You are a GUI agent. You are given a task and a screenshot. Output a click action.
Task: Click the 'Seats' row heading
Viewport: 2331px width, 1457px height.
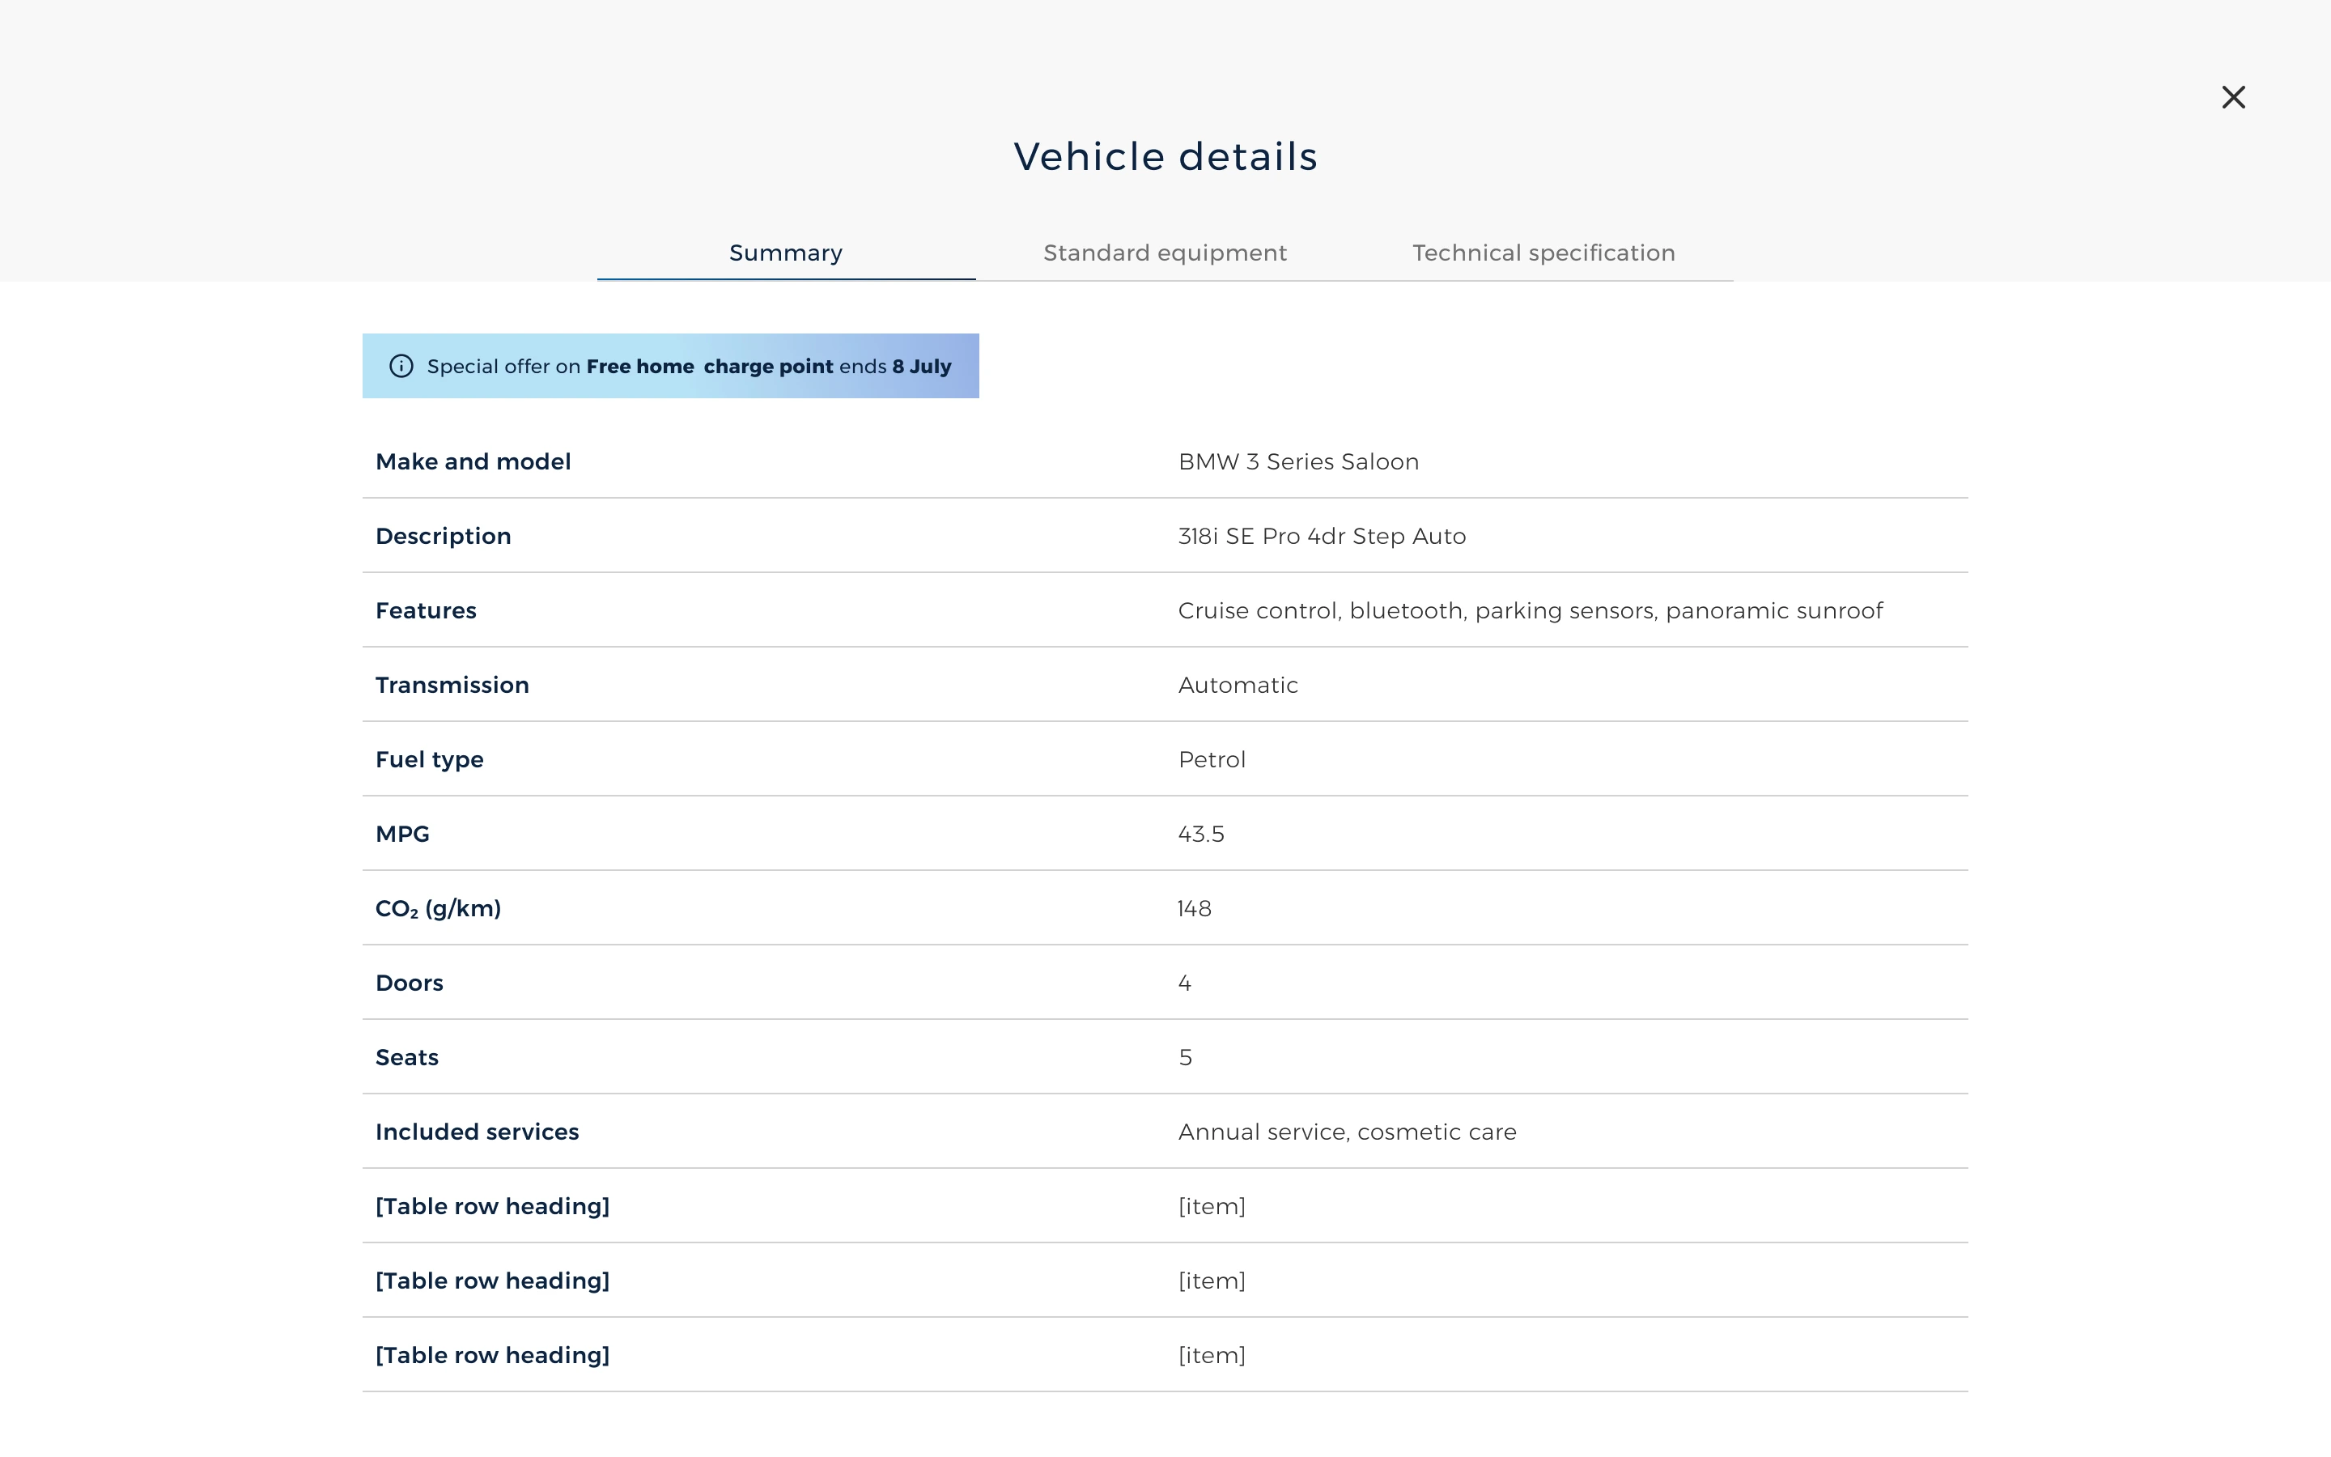(406, 1057)
